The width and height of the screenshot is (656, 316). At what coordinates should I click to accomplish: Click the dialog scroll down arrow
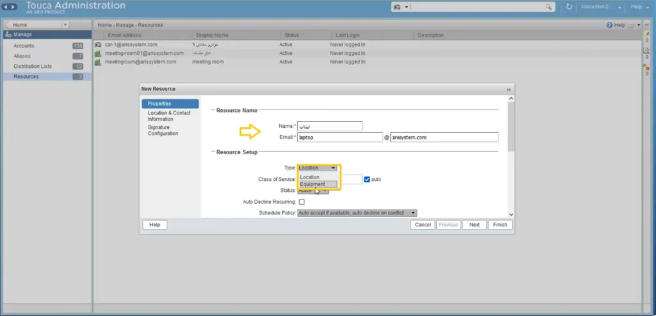click(x=511, y=214)
